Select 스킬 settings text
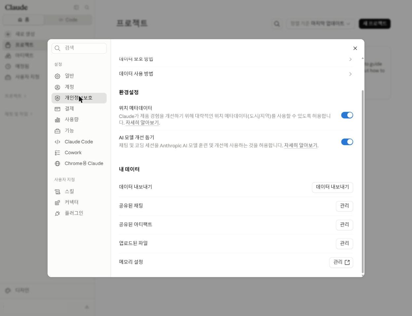The width and height of the screenshot is (412, 316). click(69, 192)
